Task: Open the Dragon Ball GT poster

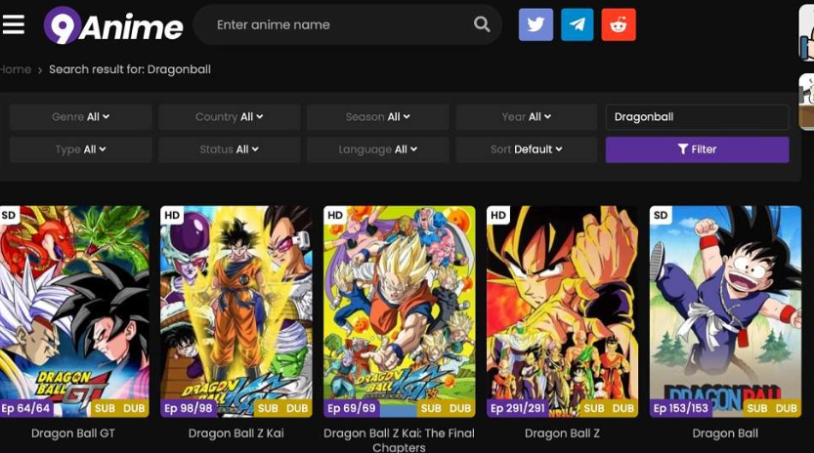Action: coord(74,311)
